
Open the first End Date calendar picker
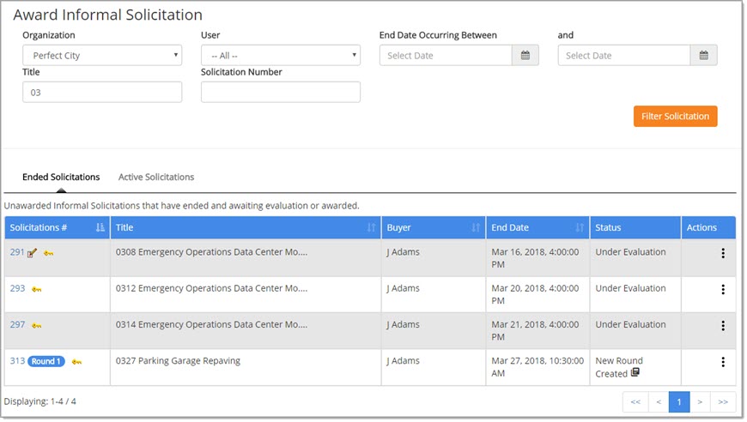point(525,56)
